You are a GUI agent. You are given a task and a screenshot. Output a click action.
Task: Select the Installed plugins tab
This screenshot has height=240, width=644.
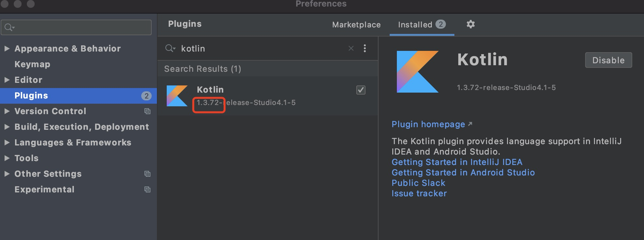pyautogui.click(x=415, y=25)
